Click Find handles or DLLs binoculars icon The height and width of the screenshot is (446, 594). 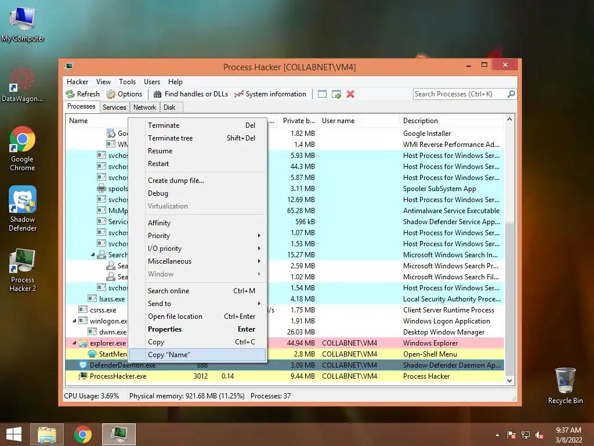click(x=158, y=94)
